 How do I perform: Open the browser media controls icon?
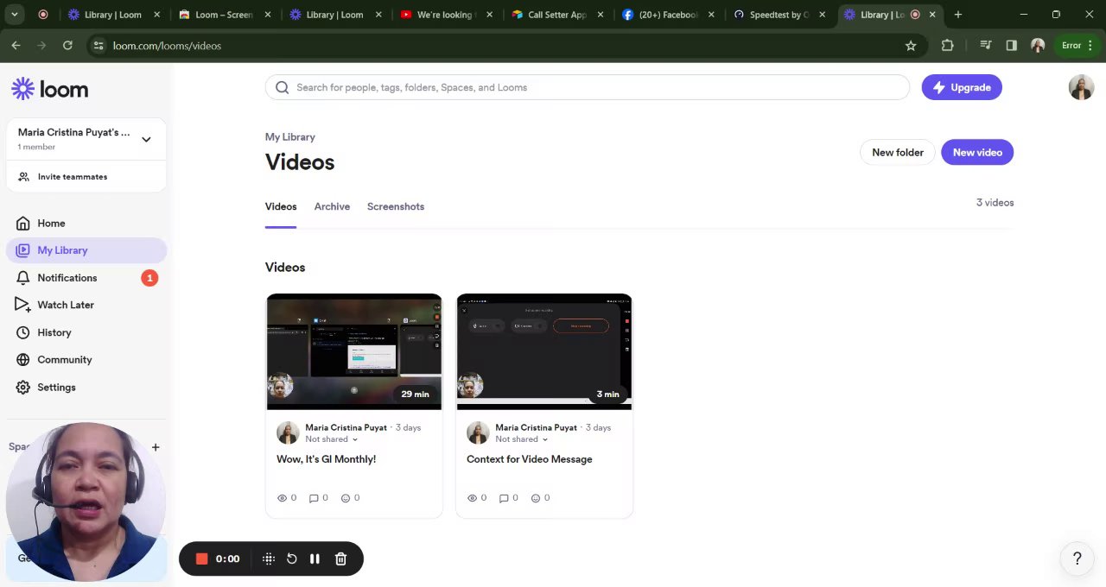(x=985, y=46)
